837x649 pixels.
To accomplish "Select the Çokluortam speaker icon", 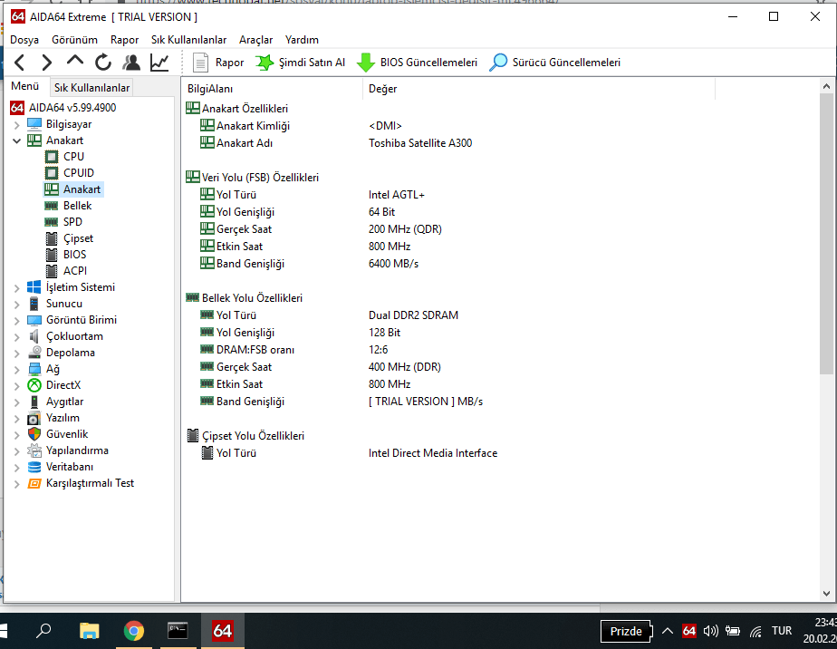I will (x=34, y=336).
